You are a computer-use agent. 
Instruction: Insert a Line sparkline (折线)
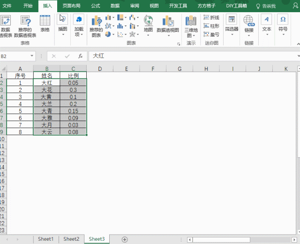click(211, 18)
